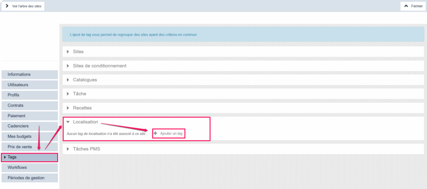This screenshot has height=189, width=427.
Task: Expand the Recettes section
Action: (x=82, y=108)
